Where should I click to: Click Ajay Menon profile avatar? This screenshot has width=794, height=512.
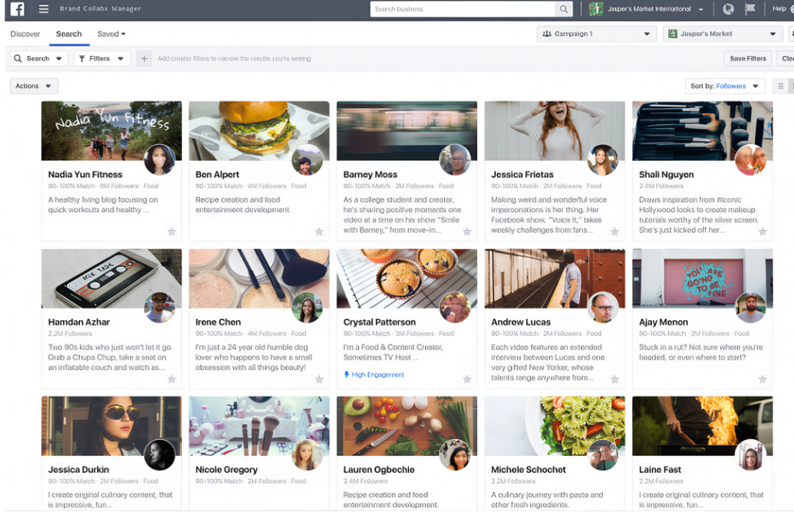(750, 307)
